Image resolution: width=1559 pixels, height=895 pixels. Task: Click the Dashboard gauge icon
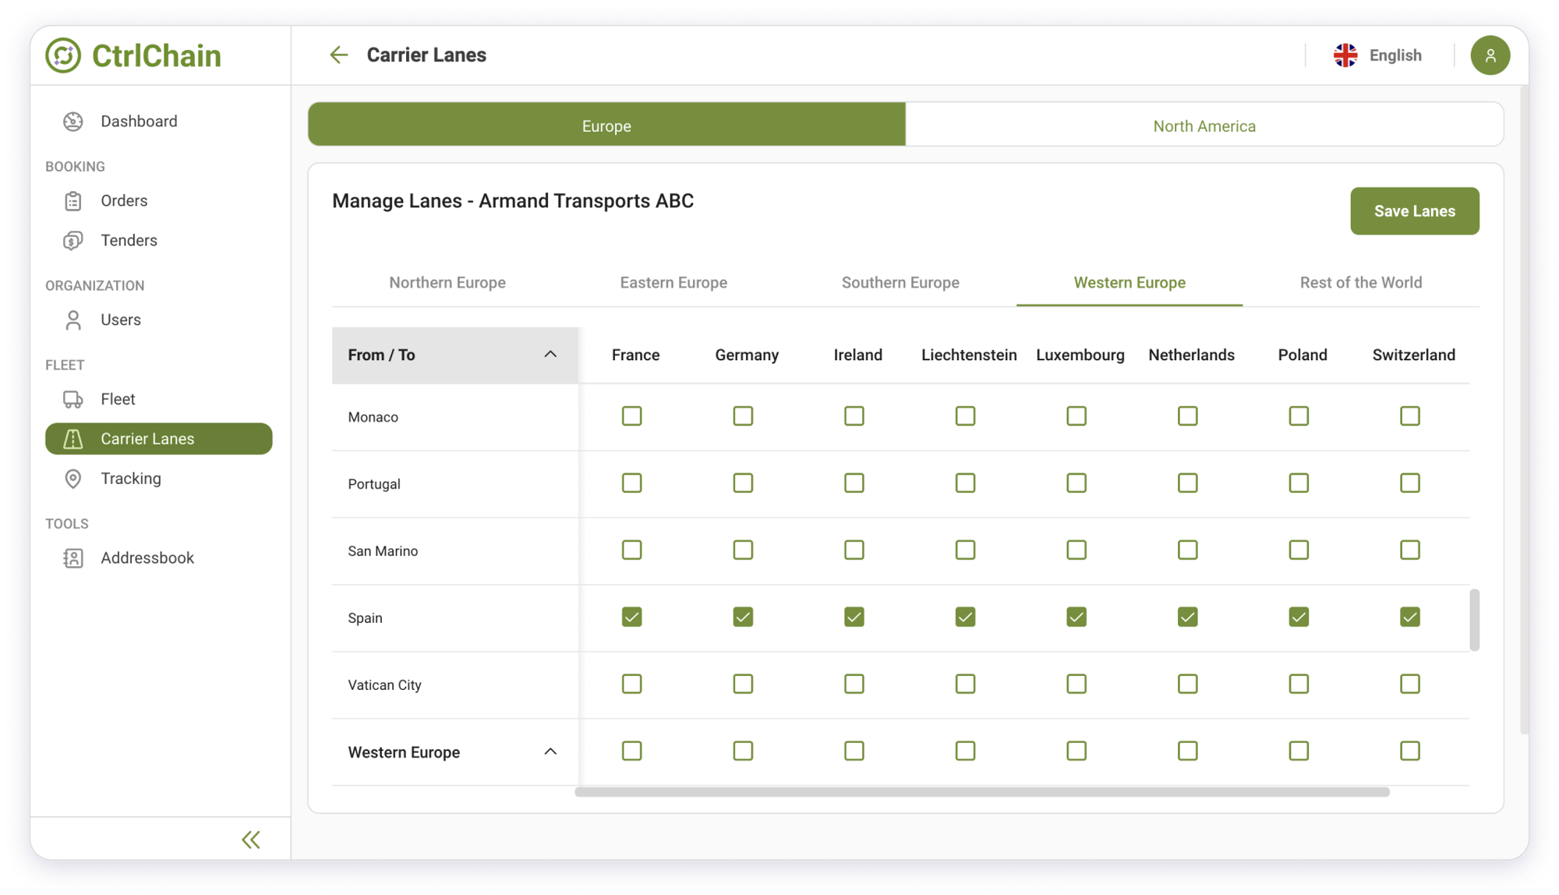pos(73,122)
